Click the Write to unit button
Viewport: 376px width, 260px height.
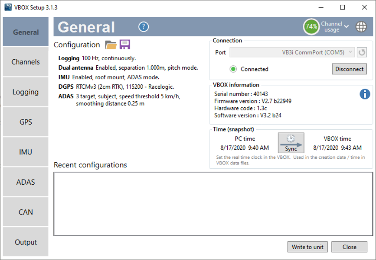(307, 247)
